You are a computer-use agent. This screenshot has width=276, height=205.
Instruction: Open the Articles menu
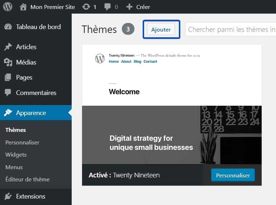pos(36,47)
